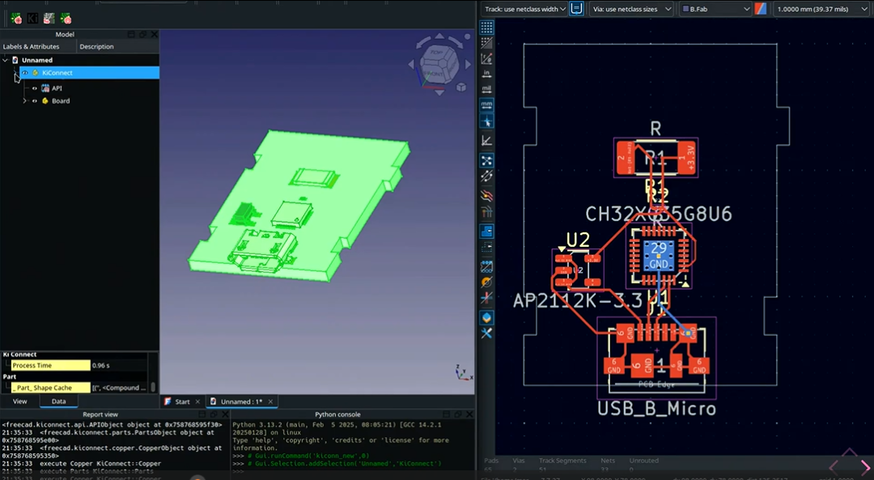Screen dimensions: 874x480
Task: Open the B.Fab layer selector dropdown
Action: click(x=715, y=9)
